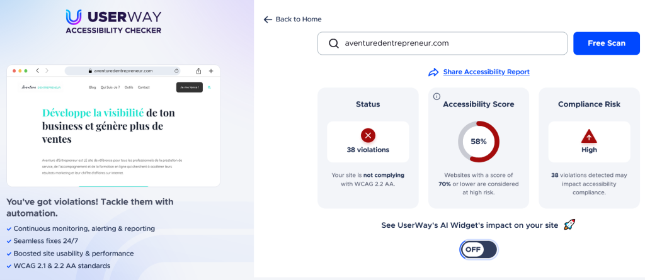The image size is (645, 280).
Task: Click the UserWay logo
Action: pos(113,17)
